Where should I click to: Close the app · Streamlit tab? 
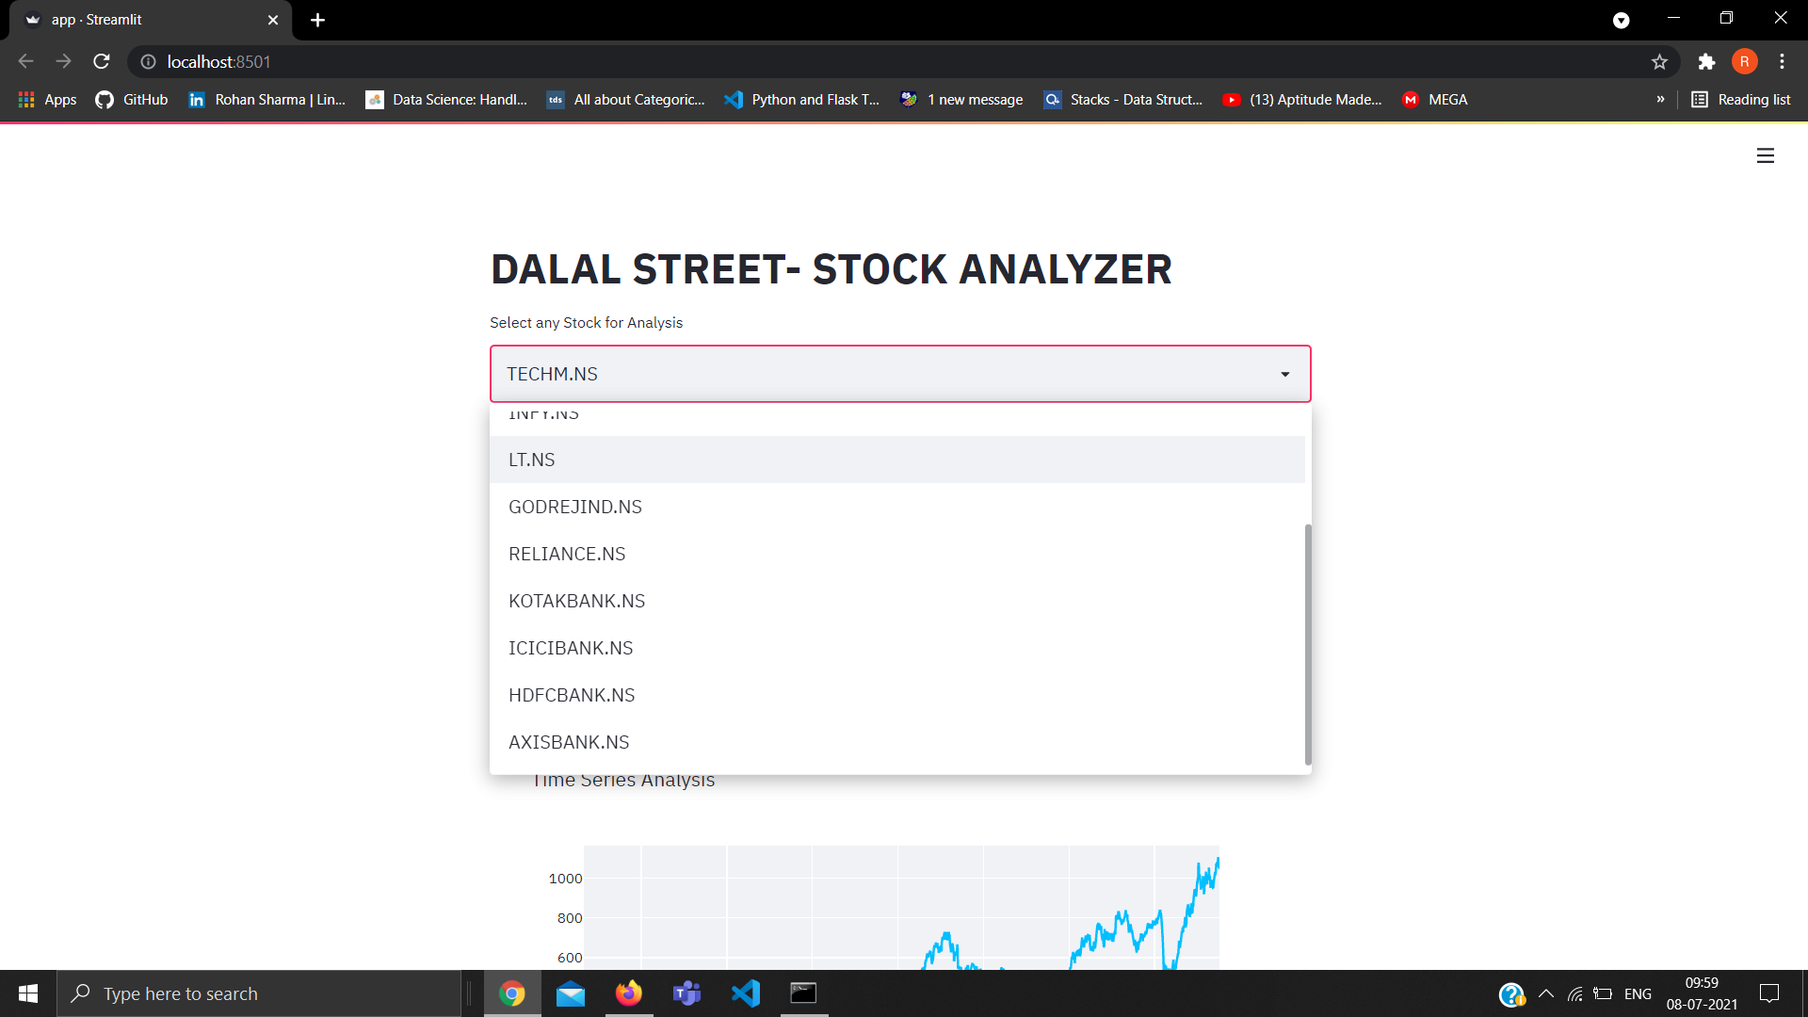point(273,20)
